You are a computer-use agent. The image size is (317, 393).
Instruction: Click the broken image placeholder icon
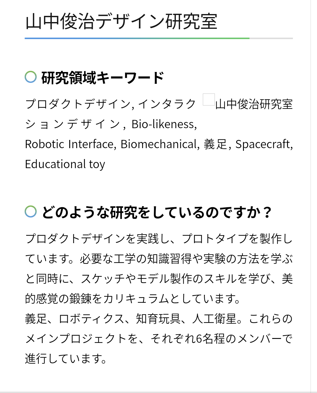pos(209,99)
